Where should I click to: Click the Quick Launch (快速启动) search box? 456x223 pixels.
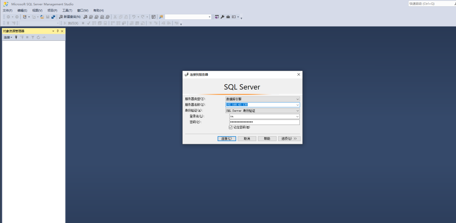pos(432,3)
